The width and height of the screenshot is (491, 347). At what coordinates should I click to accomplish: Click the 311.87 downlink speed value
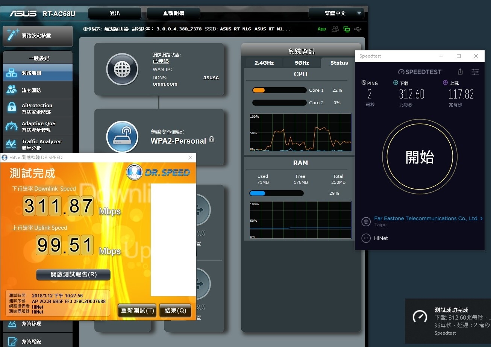point(58,206)
